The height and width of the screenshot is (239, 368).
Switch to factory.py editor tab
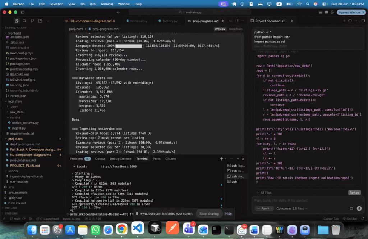[170, 21]
